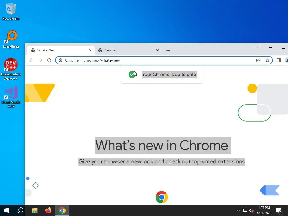This screenshot has width=288, height=216.
Task: Click the muted volume tray icon
Action: [252, 210]
